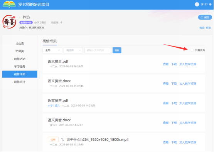
Task: Click 加入教学资源 for the 14:33:58 pdf
Action: 188,103
